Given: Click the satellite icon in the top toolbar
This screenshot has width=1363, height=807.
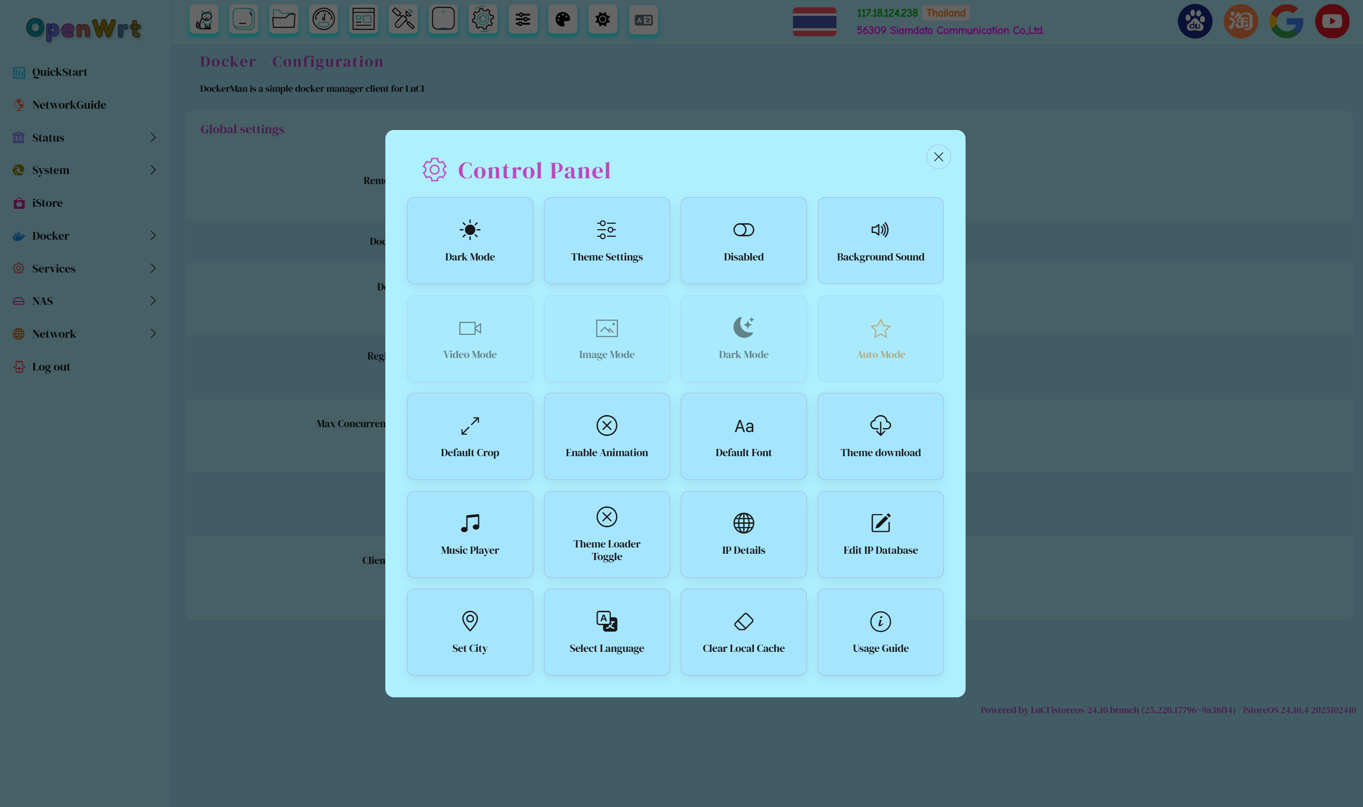Looking at the screenshot, I should (x=403, y=20).
